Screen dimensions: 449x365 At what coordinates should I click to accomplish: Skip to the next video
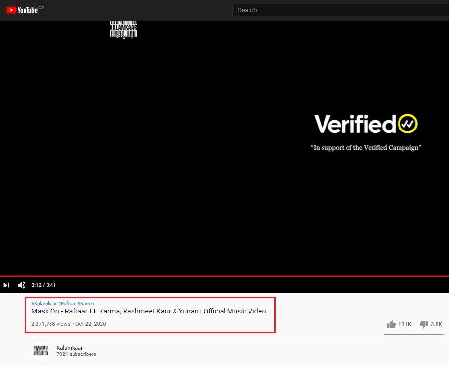[6, 285]
